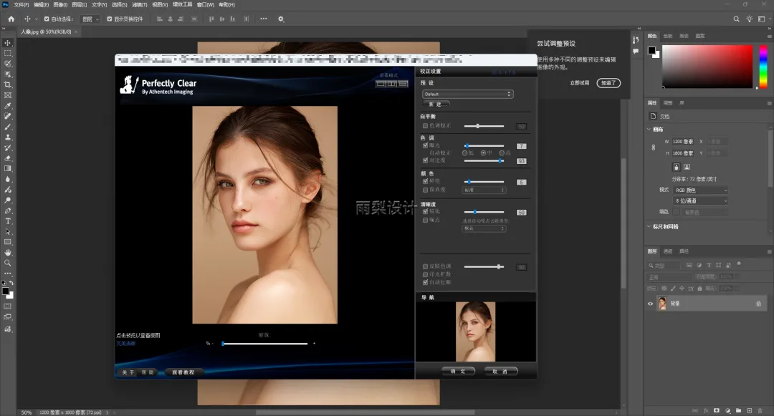
Task: Open the search icon at top right
Action: (736, 19)
